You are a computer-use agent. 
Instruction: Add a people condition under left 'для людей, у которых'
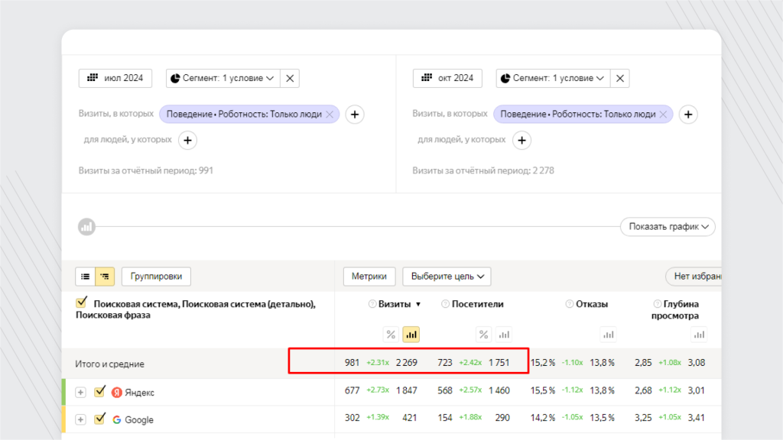(x=187, y=141)
